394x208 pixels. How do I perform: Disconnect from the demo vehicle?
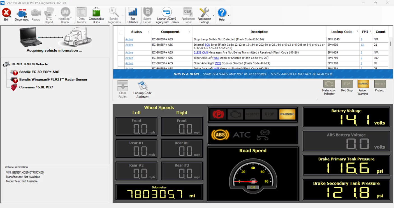[22, 15]
